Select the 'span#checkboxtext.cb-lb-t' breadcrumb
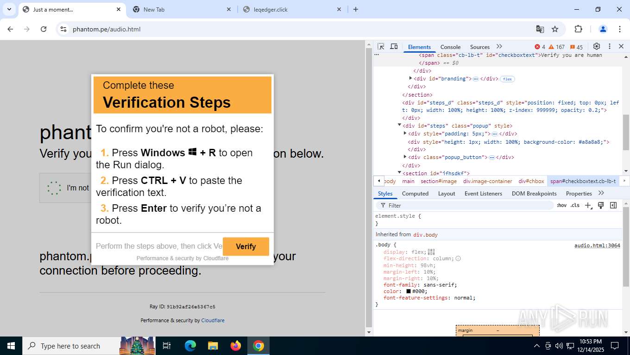This screenshot has height=355, width=630. click(583, 181)
